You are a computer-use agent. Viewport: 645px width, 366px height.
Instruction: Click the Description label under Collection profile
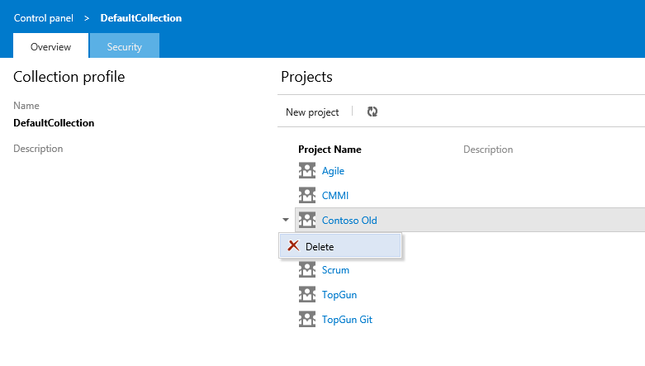(38, 149)
